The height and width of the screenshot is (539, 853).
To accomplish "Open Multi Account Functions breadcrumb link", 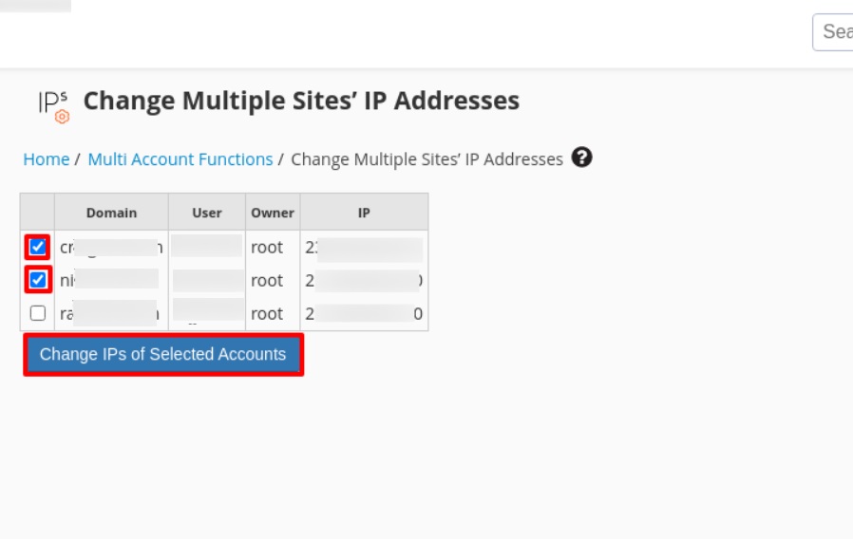I will pos(180,159).
